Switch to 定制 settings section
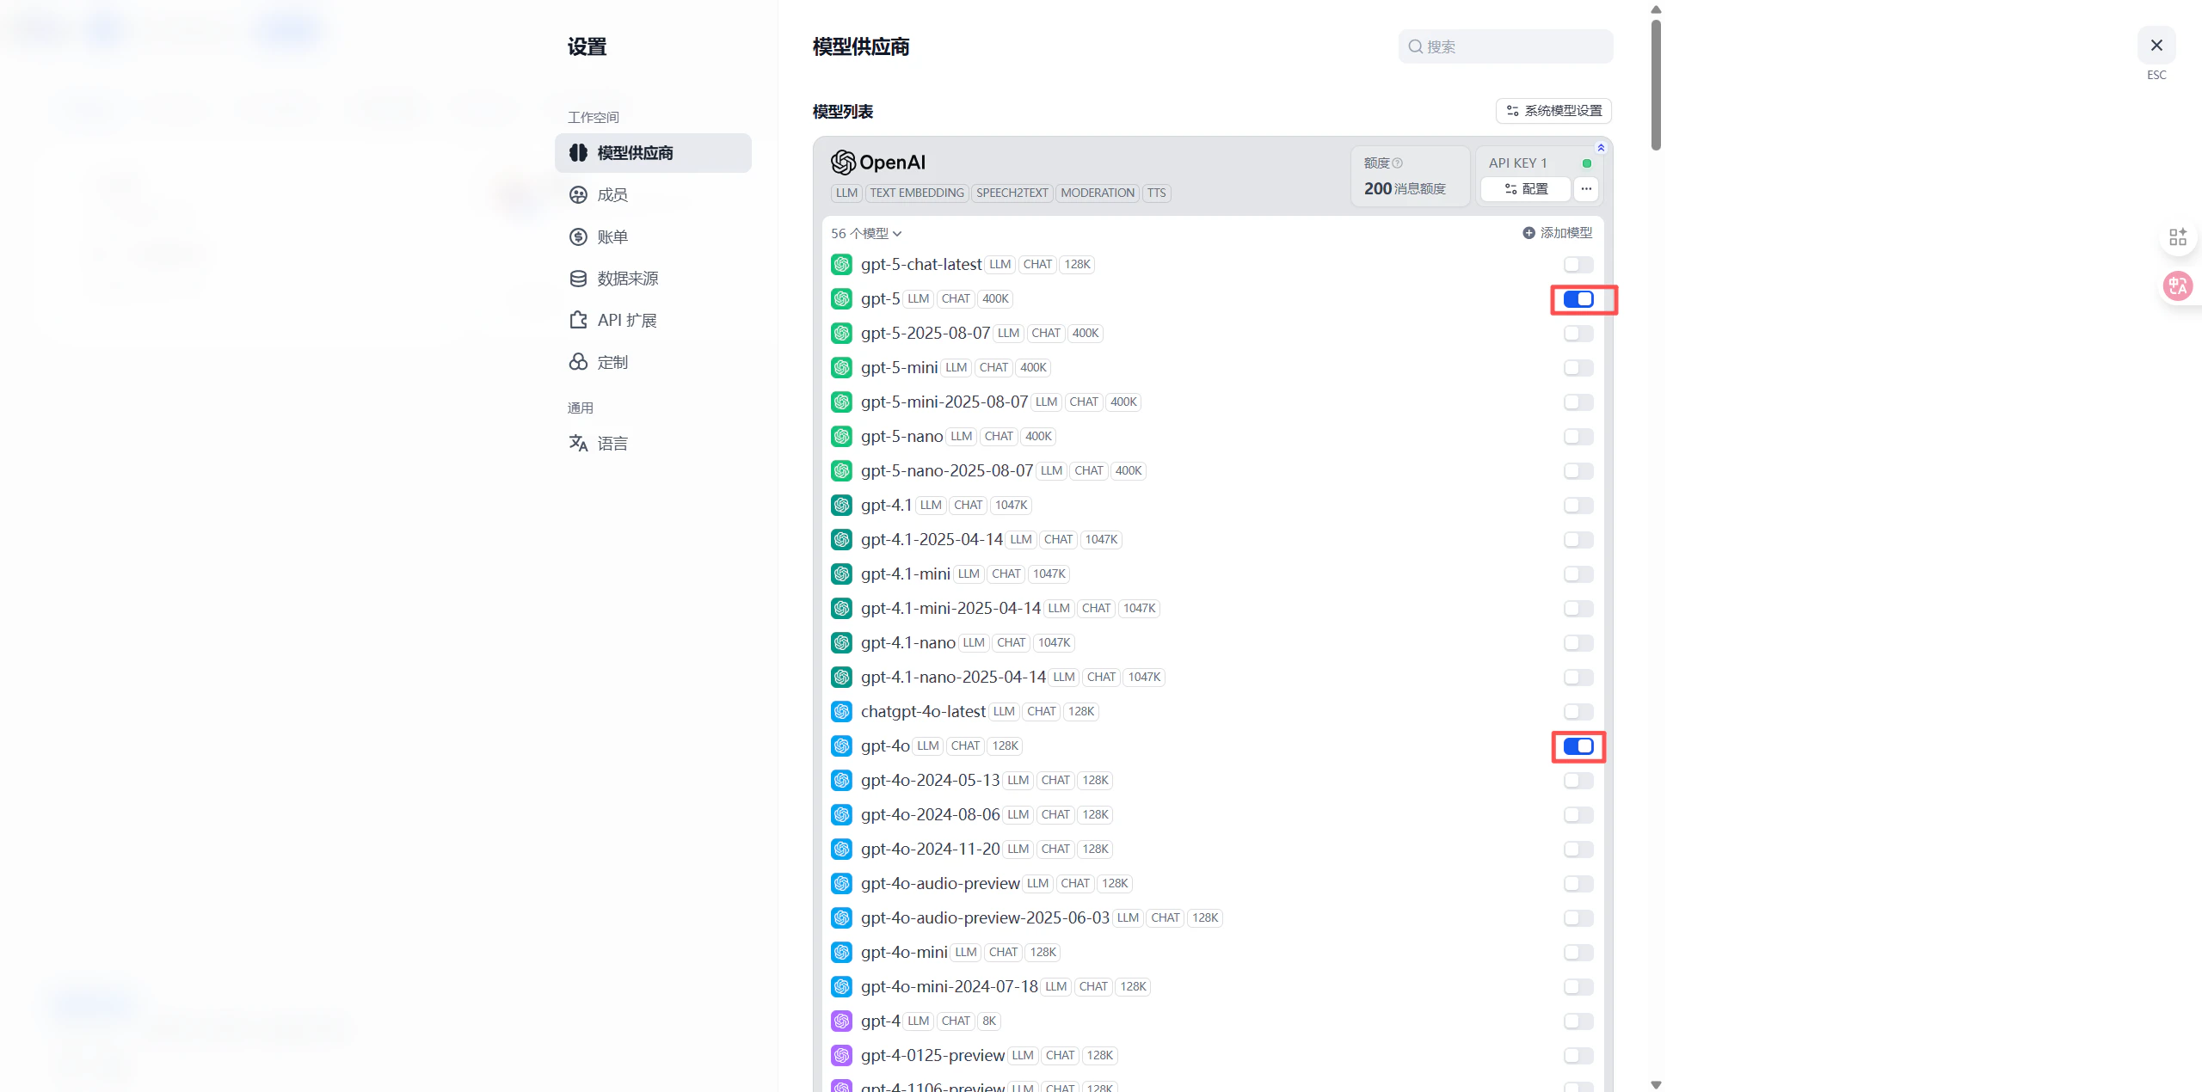 click(653, 363)
